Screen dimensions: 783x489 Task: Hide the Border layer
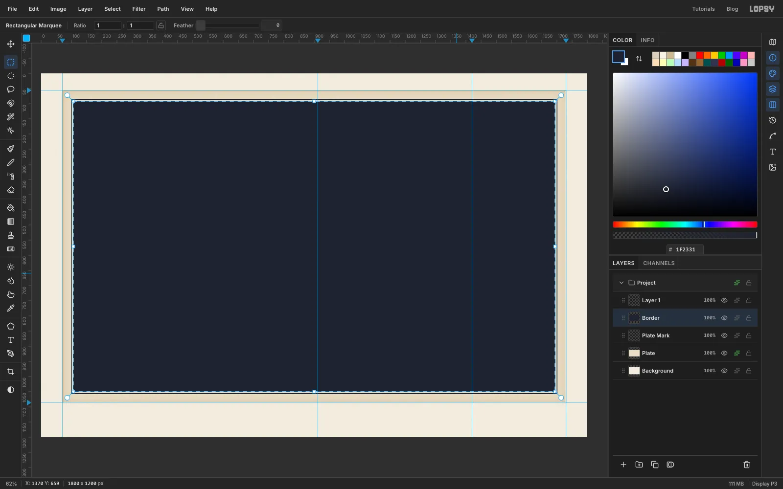click(x=724, y=318)
